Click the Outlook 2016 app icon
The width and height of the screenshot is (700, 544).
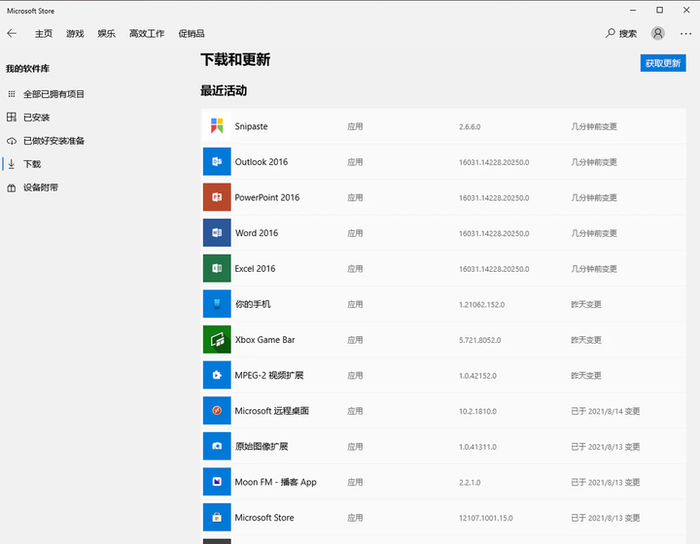(217, 161)
